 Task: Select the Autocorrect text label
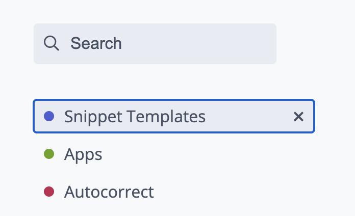point(109,192)
